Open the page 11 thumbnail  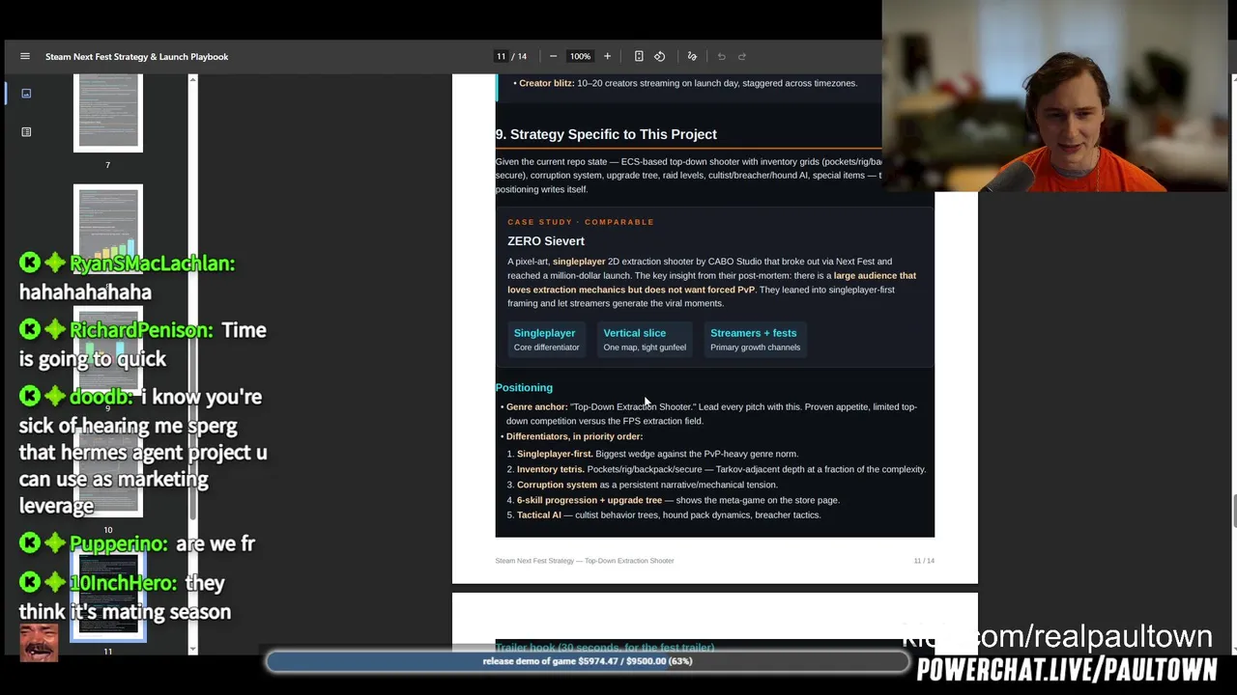point(108,597)
